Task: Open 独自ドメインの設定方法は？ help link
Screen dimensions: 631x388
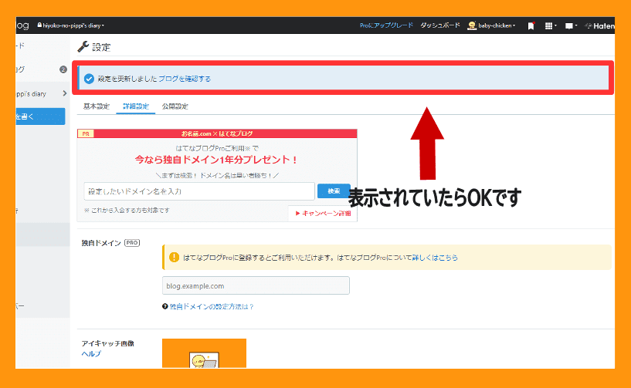Action: 212,307
